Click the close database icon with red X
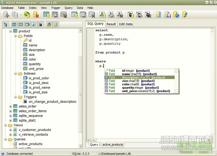The image size is (217, 156). (x=36, y=14)
